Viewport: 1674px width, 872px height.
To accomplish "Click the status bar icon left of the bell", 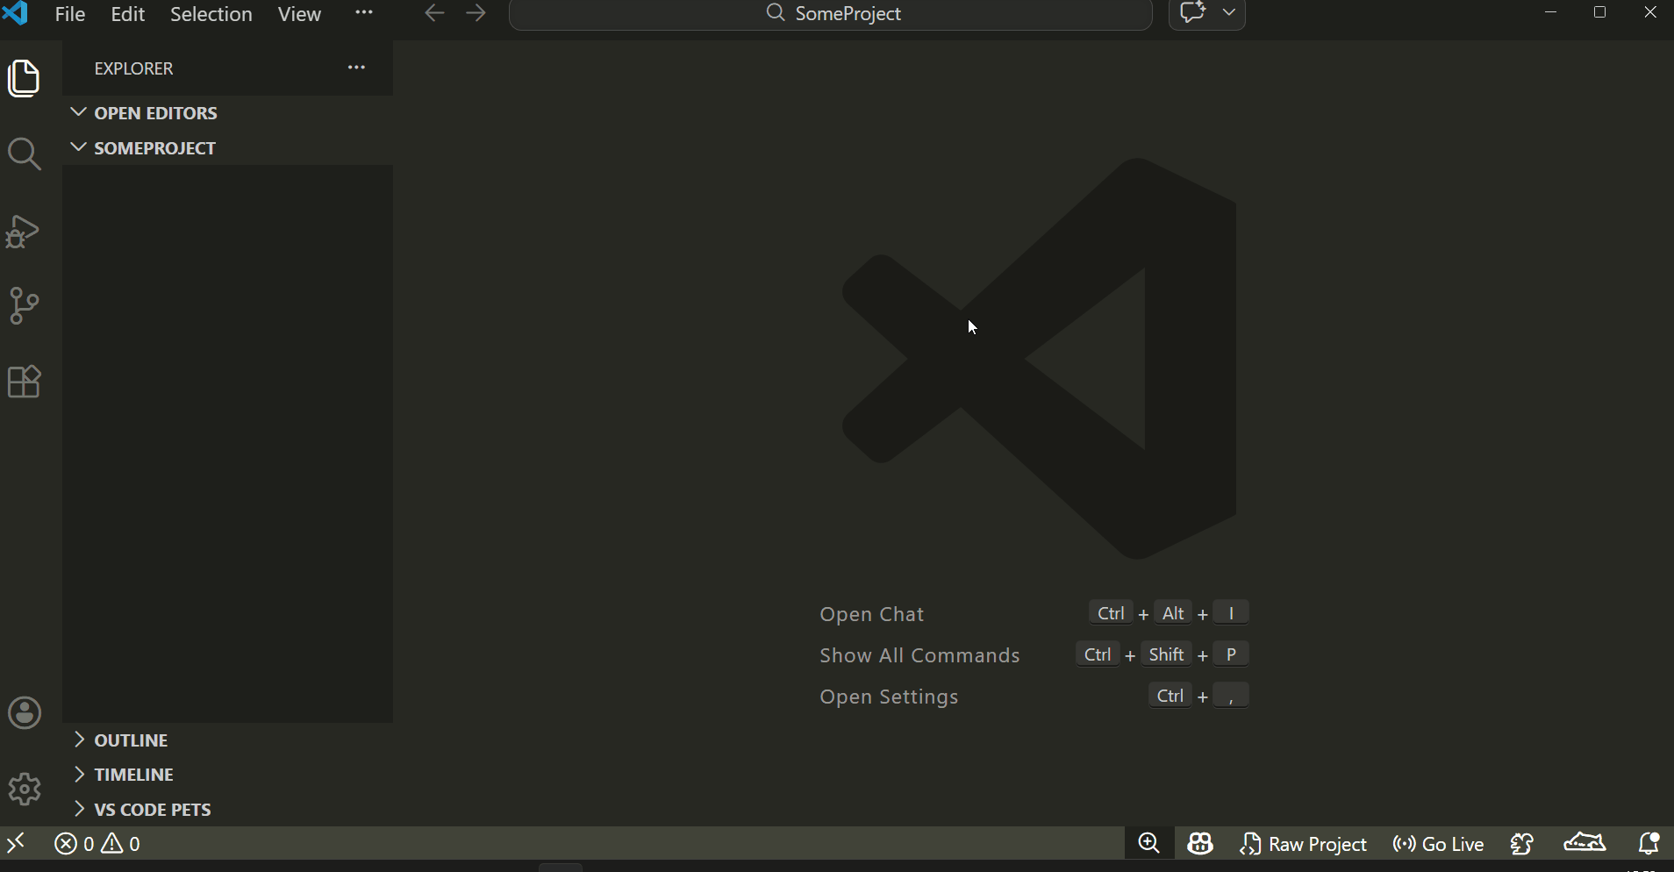I will pyautogui.click(x=1585, y=844).
